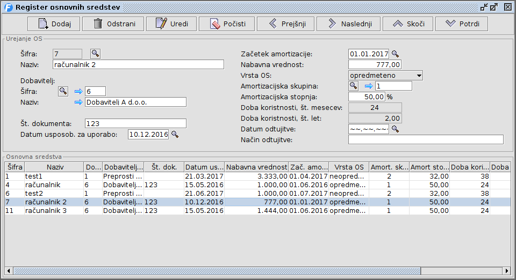This screenshot has width=516, height=280.
Task: Open date picker for Datum usposob. za uporabo
Action: 175,135
